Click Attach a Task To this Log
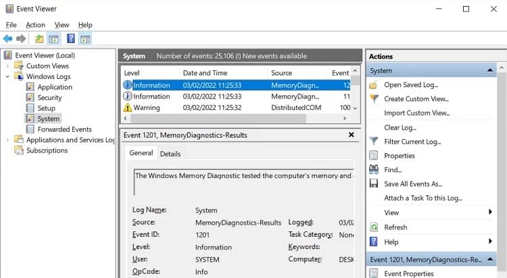This screenshot has height=278, width=507. pos(423,198)
